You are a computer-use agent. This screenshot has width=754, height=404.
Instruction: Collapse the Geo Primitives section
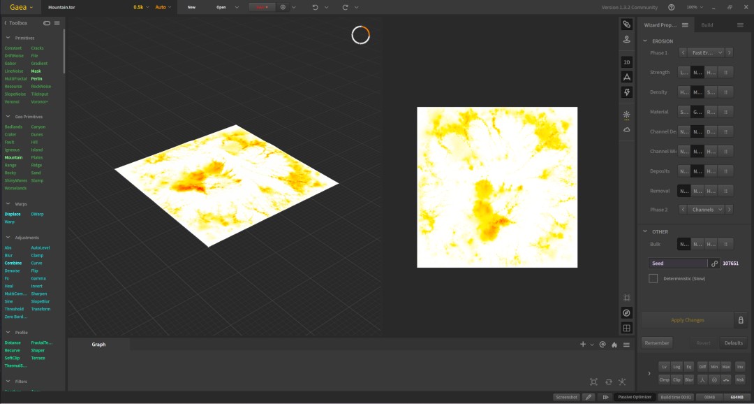coord(8,117)
